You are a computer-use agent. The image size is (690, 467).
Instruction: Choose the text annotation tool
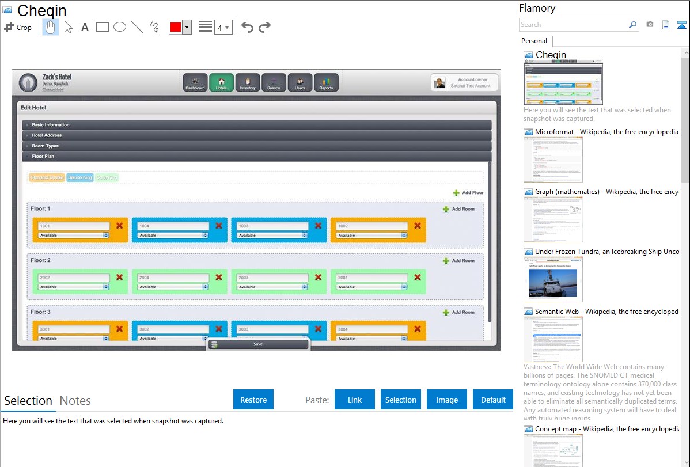coord(85,27)
